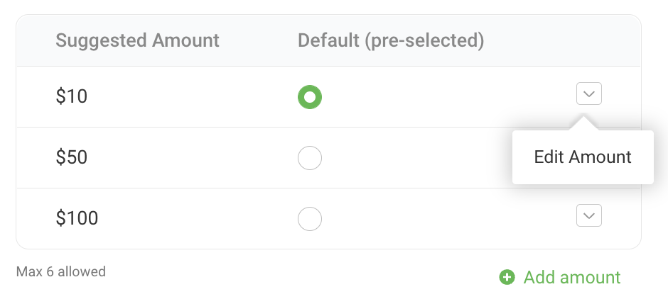Viewport: 668px width, 299px height.
Task: Click the $100 suggested amount value
Action: coord(77,218)
